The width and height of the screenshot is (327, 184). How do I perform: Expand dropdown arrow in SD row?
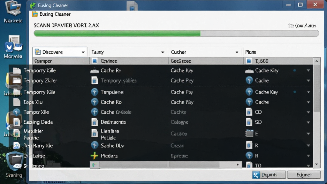(308, 122)
